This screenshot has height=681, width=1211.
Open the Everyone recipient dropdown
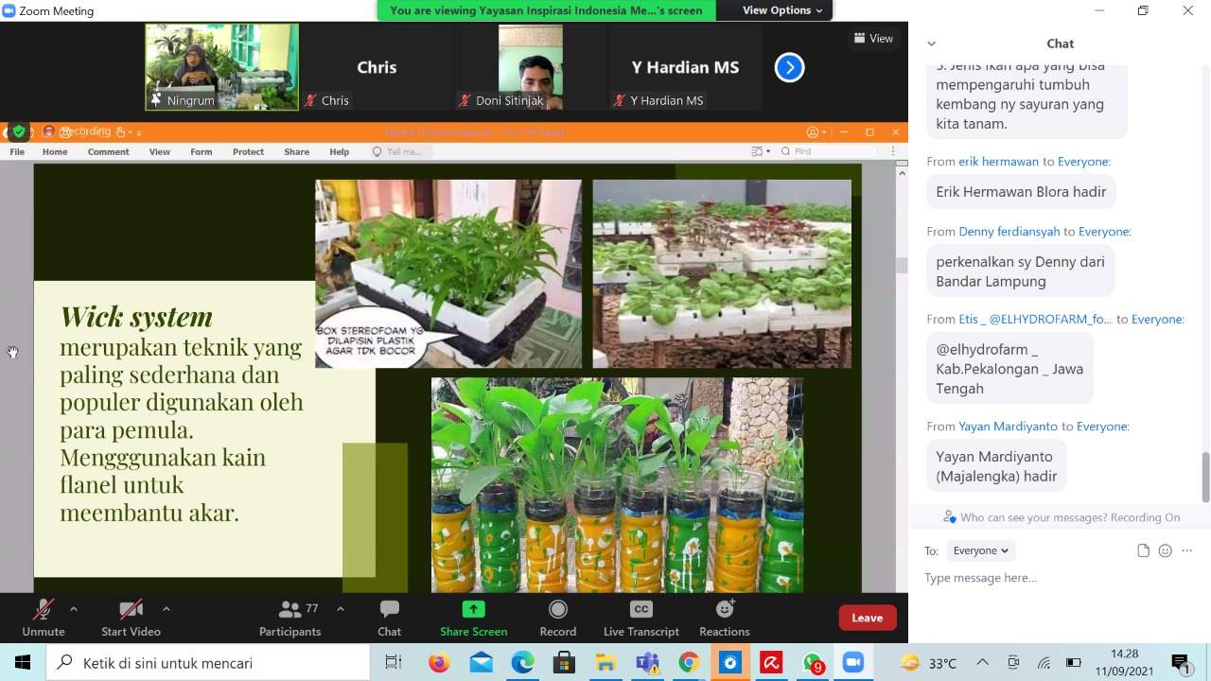(x=979, y=550)
